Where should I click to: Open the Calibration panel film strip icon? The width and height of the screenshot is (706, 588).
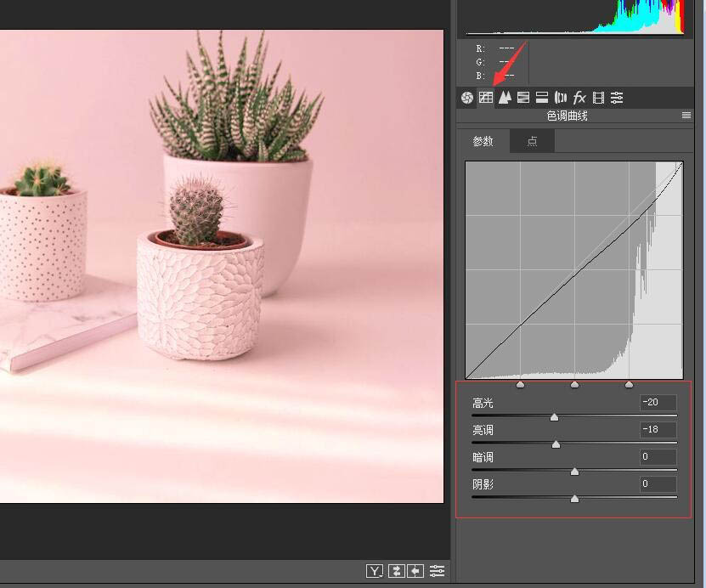[x=598, y=98]
